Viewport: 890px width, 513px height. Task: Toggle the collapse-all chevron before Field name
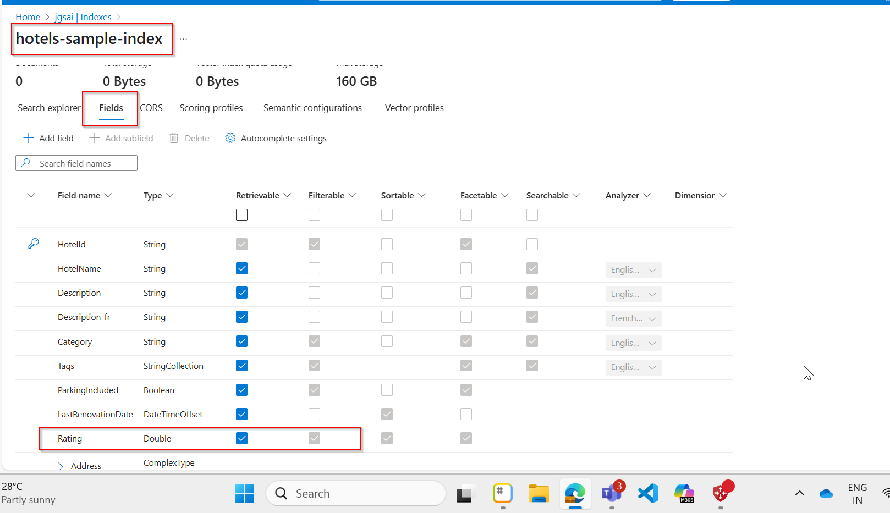(x=31, y=195)
